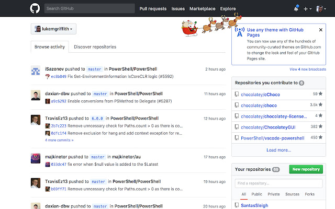
Task: Click daxian-dbw avatar in 11 hours ago entry
Action: coord(36,95)
